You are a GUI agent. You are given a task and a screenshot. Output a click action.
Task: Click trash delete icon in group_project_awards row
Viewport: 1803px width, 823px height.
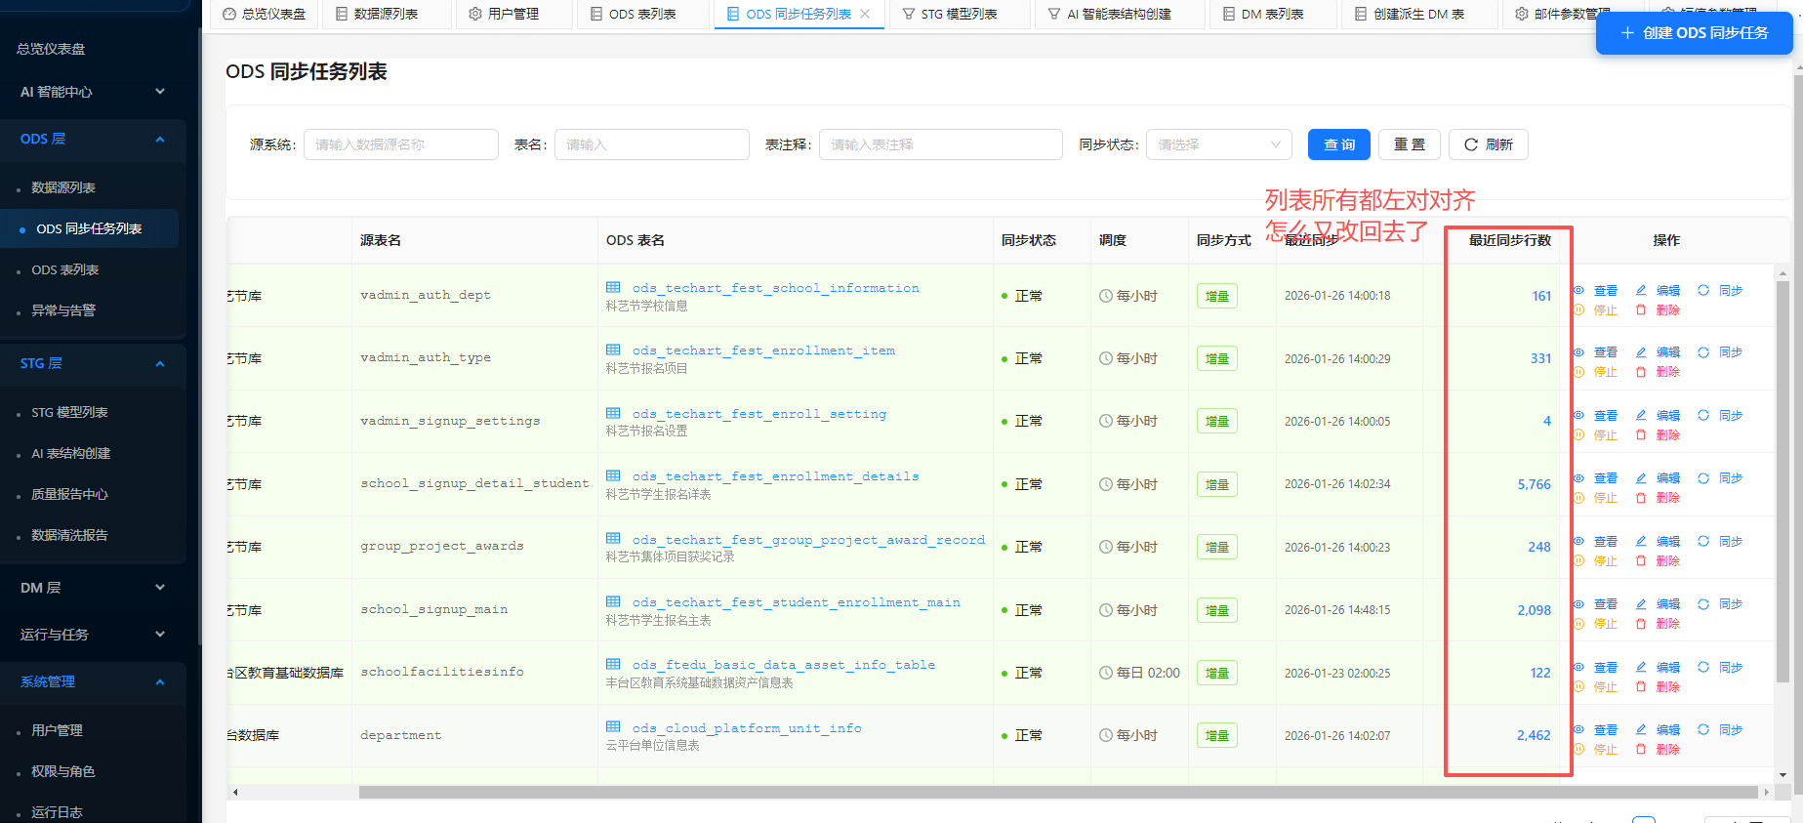(x=1641, y=560)
